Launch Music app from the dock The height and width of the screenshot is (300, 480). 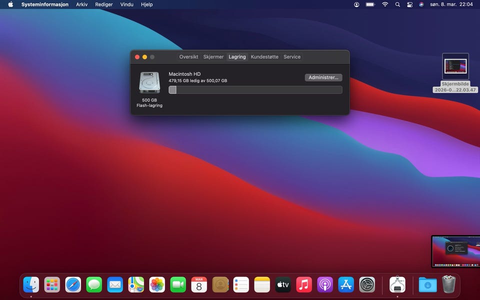click(x=304, y=284)
